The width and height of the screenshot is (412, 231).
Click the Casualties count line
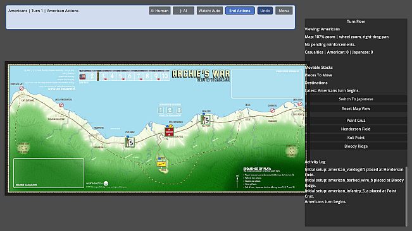tap(339, 52)
